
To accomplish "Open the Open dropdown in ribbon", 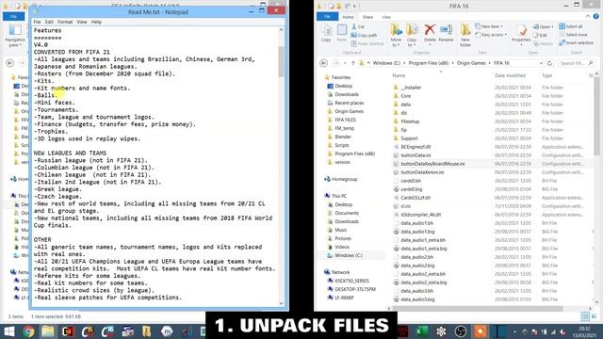I will [543, 26].
